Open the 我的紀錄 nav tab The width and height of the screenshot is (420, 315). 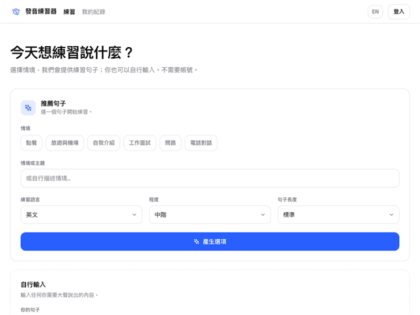(x=94, y=12)
